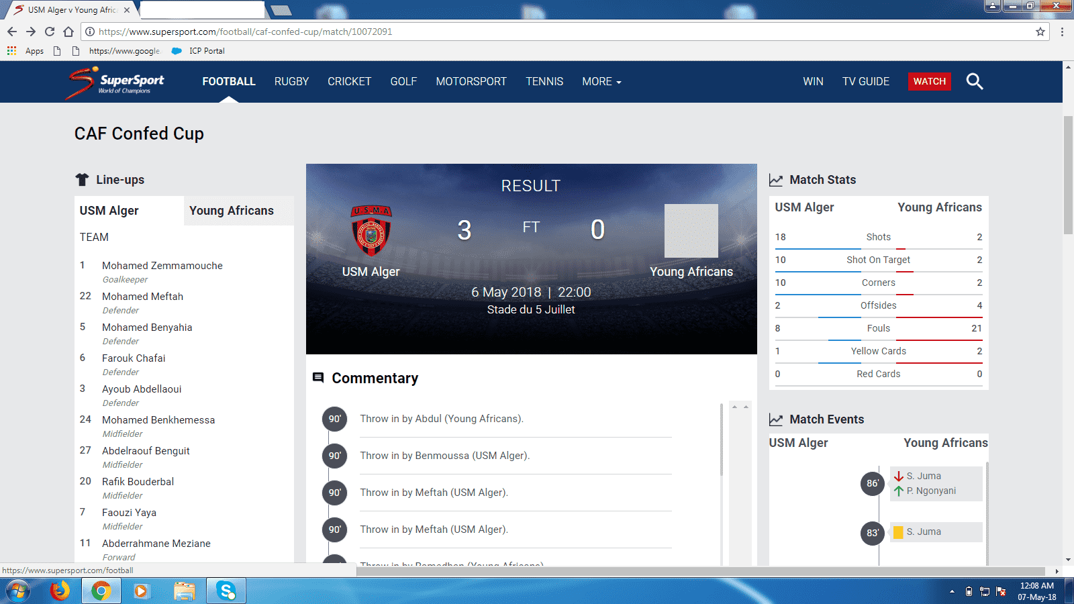This screenshot has width=1074, height=604.
Task: Click the page vertical scrollbar
Action: 1068,174
